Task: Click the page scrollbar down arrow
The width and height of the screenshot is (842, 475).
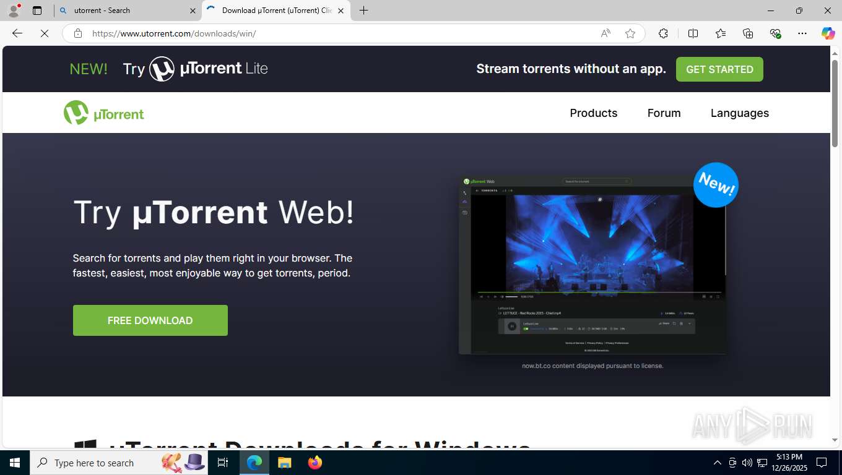Action: pyautogui.click(x=835, y=440)
